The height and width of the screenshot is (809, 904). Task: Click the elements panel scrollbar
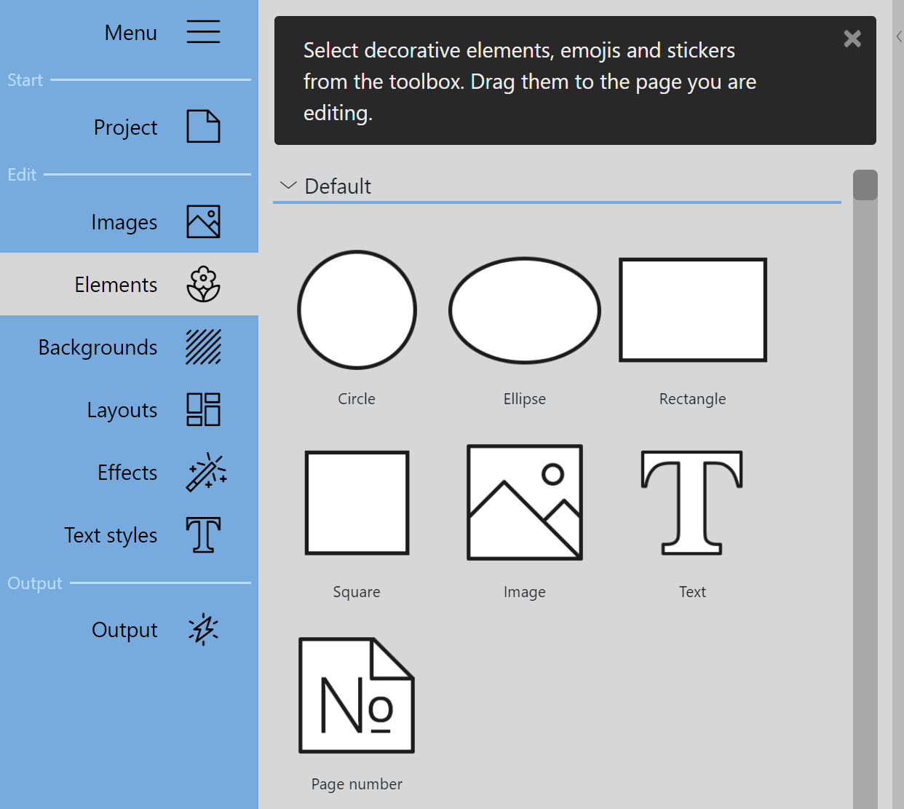click(x=865, y=184)
